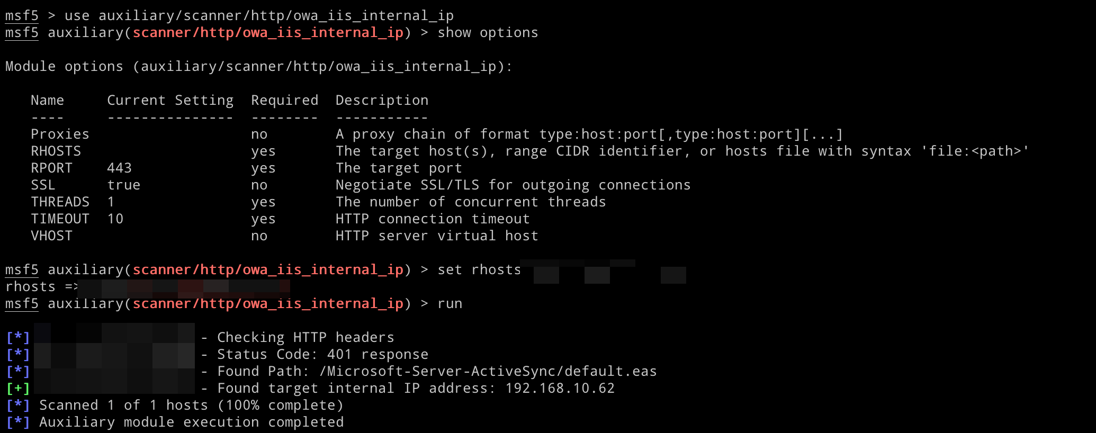
Task: Click the "set rhosts" command text
Action: [x=479, y=270]
